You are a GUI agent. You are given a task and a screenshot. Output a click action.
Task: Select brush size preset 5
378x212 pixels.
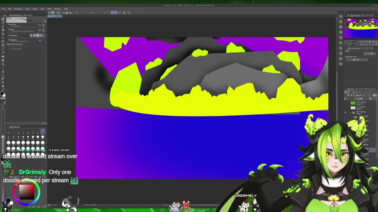pos(43,132)
